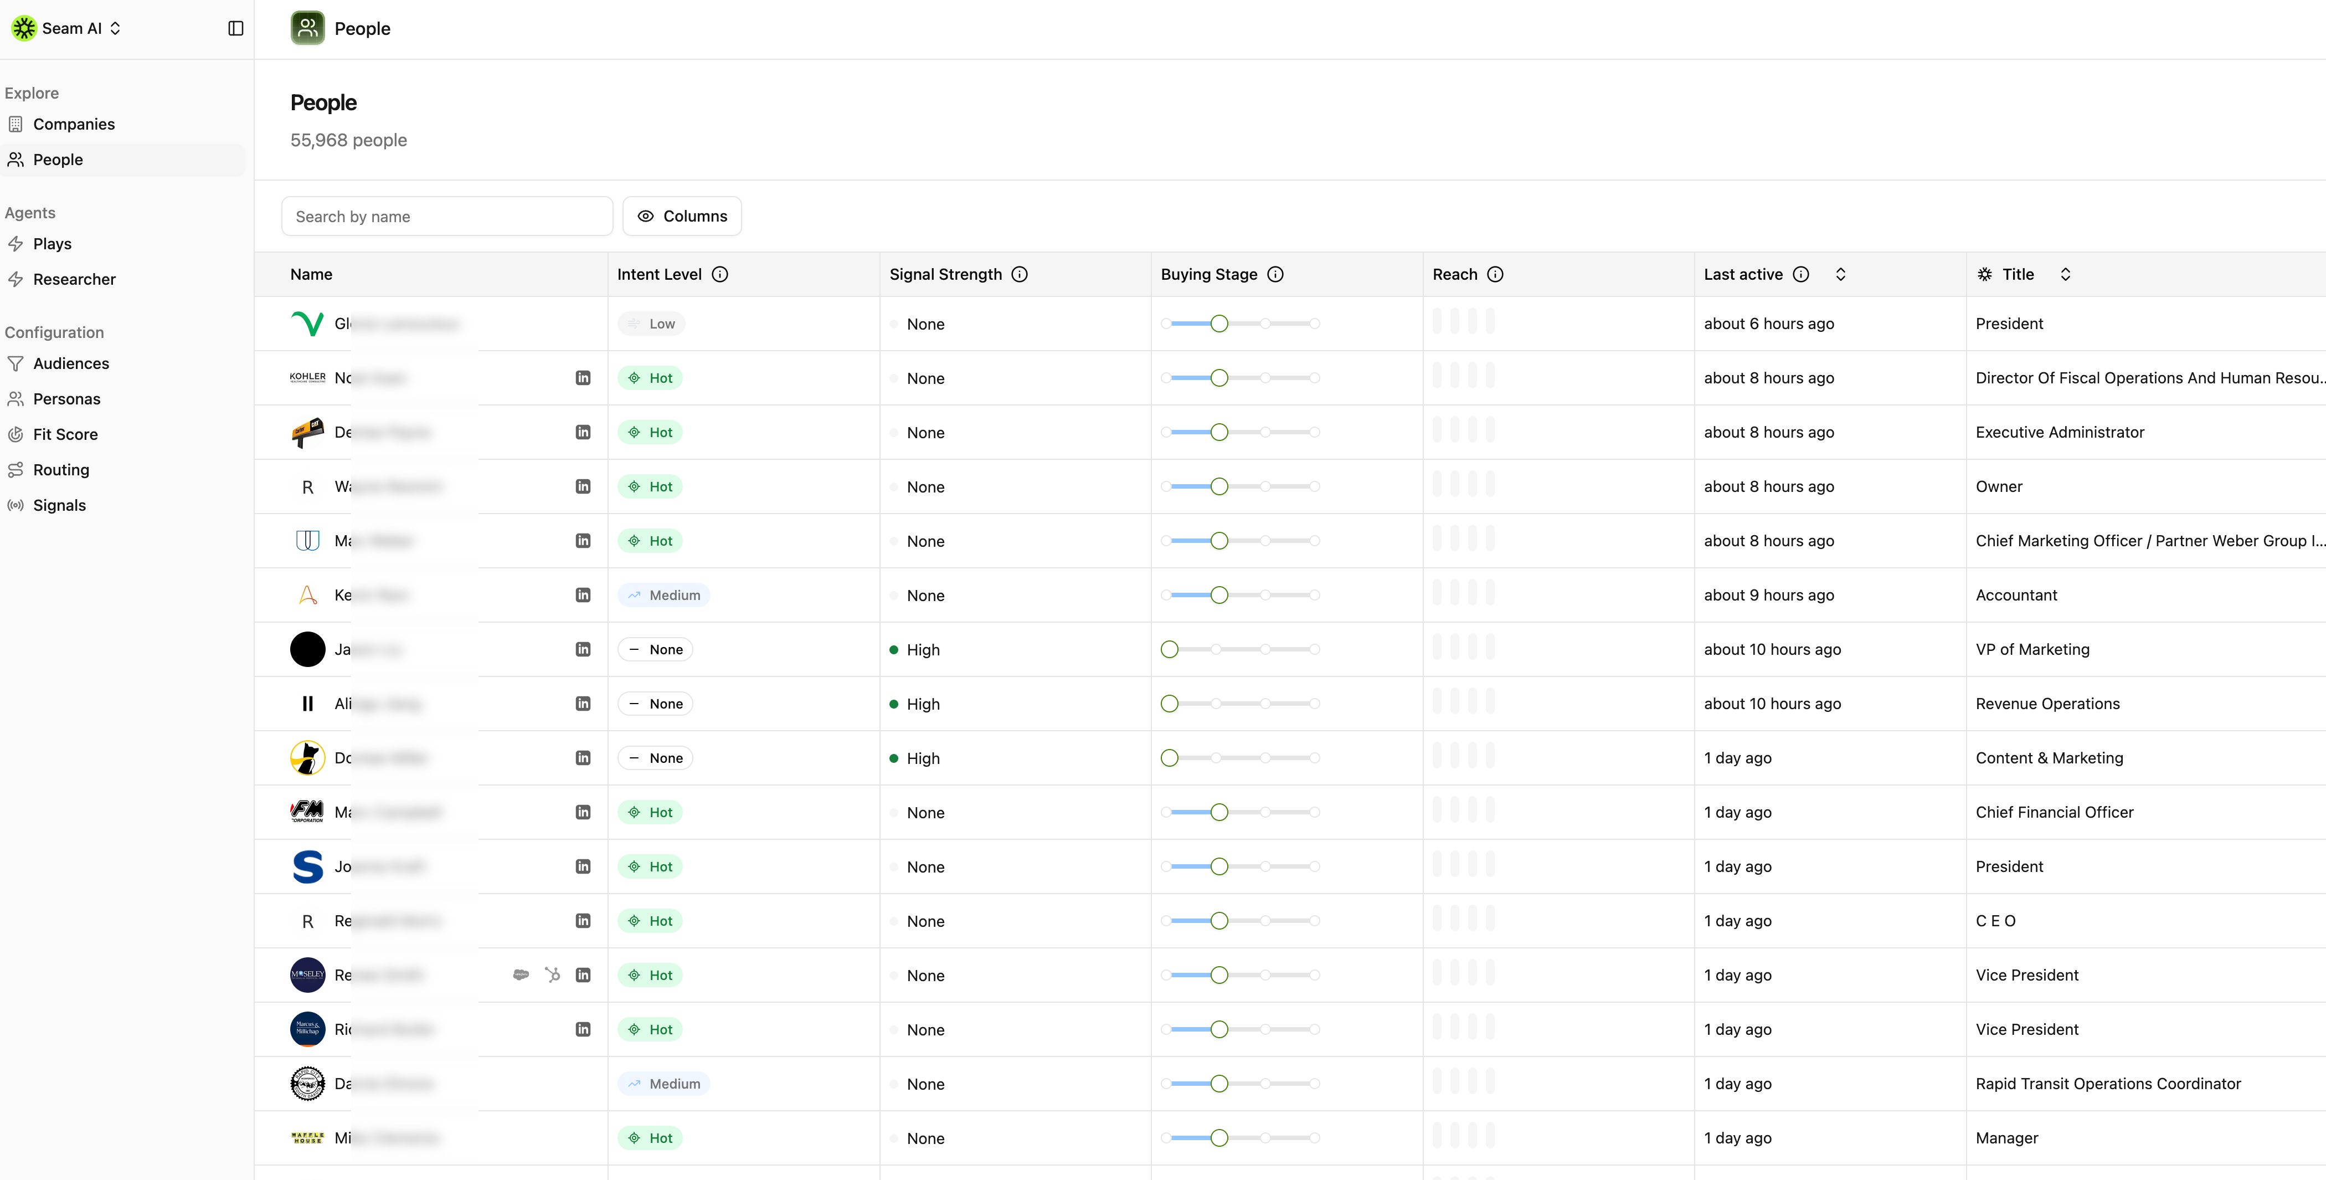Go to Audiences in Configuration
The width and height of the screenshot is (2326, 1180).
(70, 363)
